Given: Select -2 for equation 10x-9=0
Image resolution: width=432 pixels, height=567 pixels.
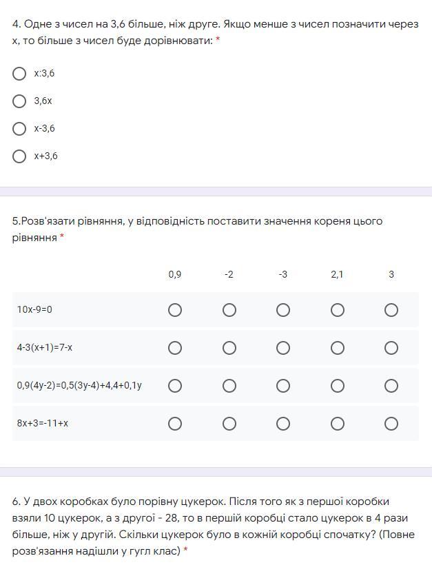Looking at the screenshot, I should pos(229,310).
